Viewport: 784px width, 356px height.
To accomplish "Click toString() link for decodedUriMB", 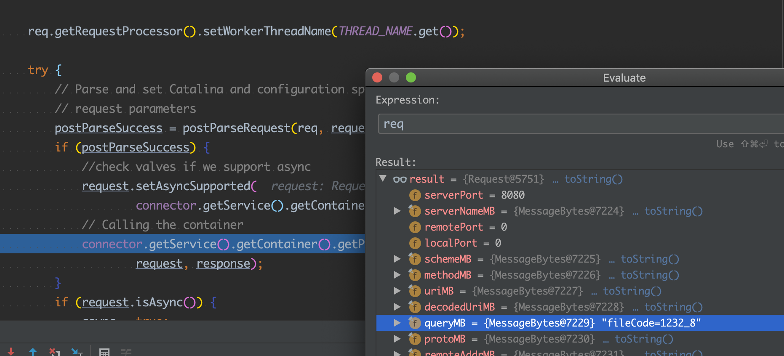I will point(673,307).
